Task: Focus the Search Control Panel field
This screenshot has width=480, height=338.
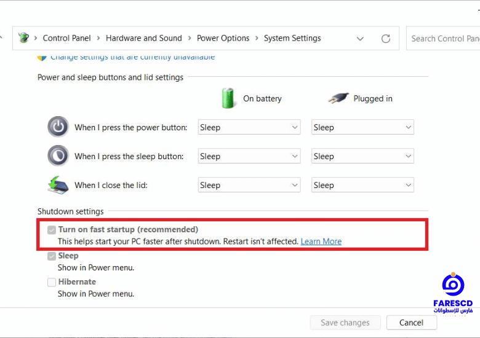Action: 443,39
